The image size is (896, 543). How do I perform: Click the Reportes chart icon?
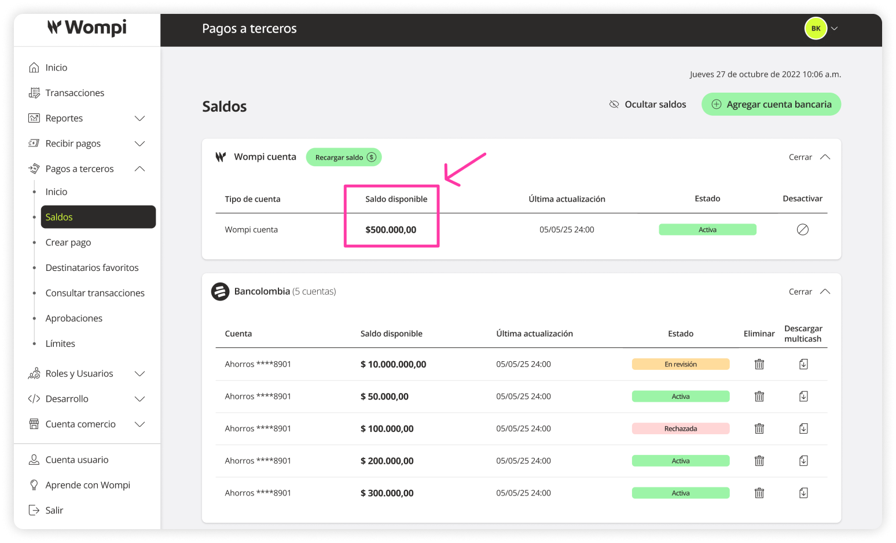[34, 118]
